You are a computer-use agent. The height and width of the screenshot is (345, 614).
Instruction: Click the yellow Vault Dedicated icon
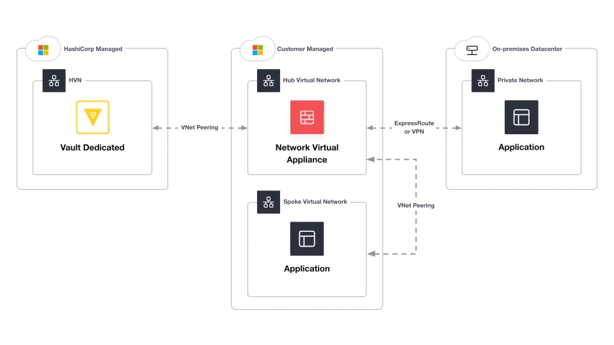pos(93,118)
